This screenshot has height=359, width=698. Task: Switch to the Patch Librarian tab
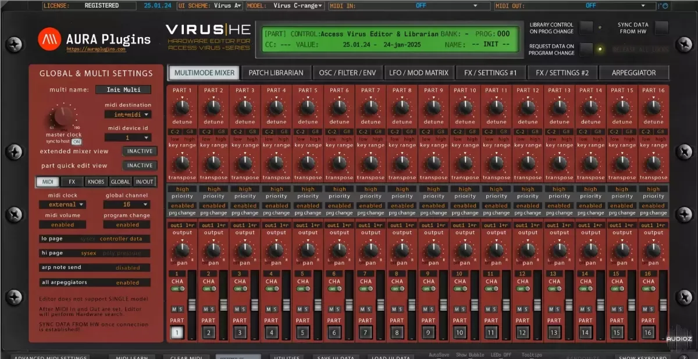[276, 73]
